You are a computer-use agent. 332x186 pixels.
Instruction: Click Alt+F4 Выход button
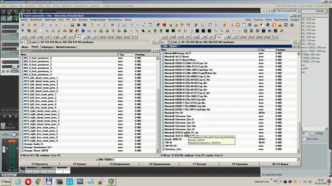click(280, 164)
